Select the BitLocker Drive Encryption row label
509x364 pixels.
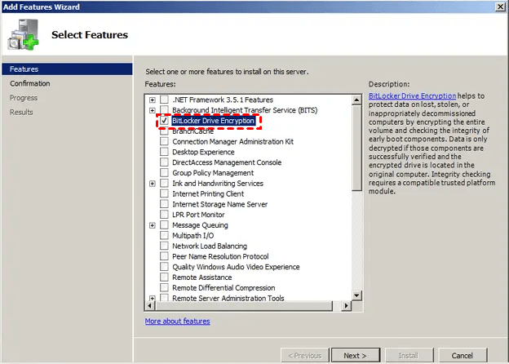[x=213, y=121]
